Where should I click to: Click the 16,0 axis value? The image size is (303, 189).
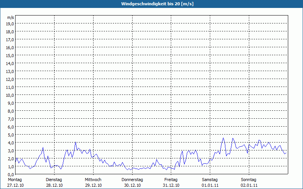(x=11, y=48)
